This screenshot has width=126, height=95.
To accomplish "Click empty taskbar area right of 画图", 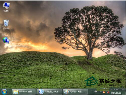I will [x=91, y=92].
